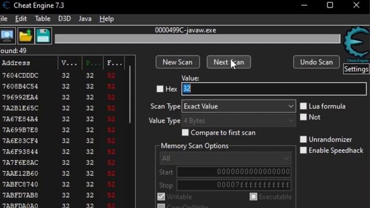Open the Java menu

(x=85, y=18)
